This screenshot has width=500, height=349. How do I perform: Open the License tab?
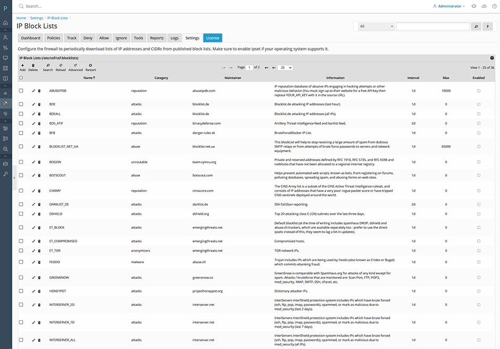(212, 38)
